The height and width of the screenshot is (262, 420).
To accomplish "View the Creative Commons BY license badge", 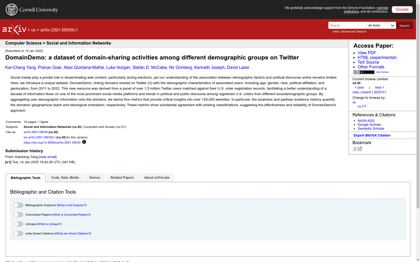I will [364, 72].
